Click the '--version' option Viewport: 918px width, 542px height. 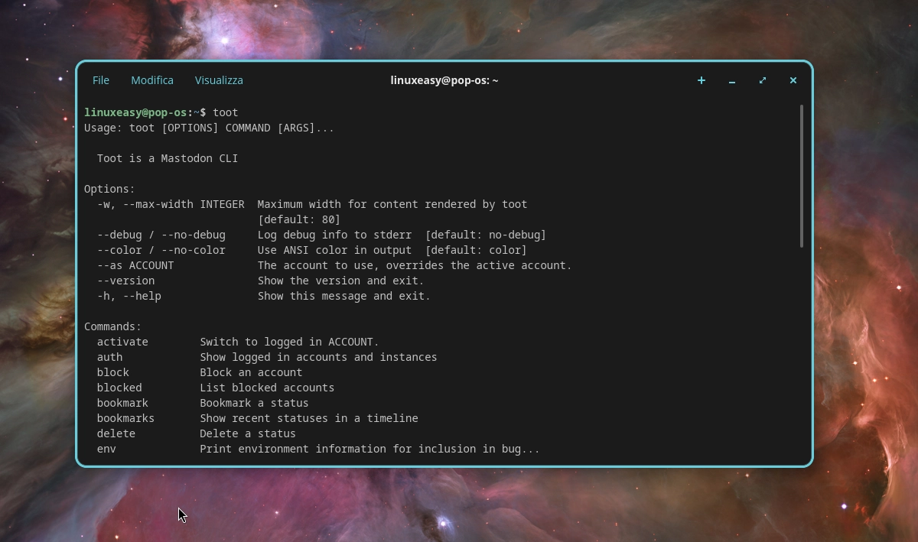point(125,281)
